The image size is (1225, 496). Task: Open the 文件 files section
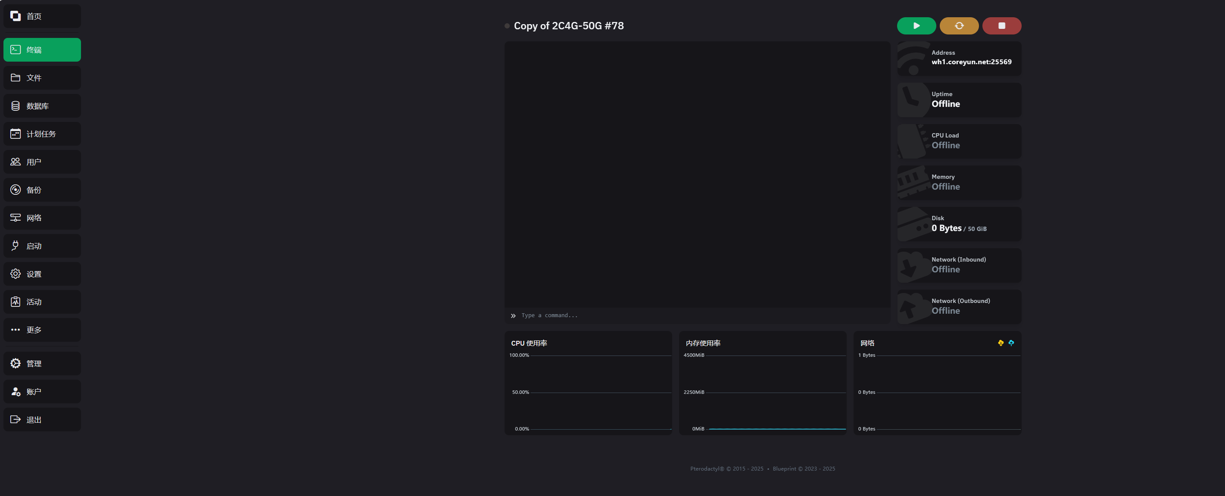[42, 78]
